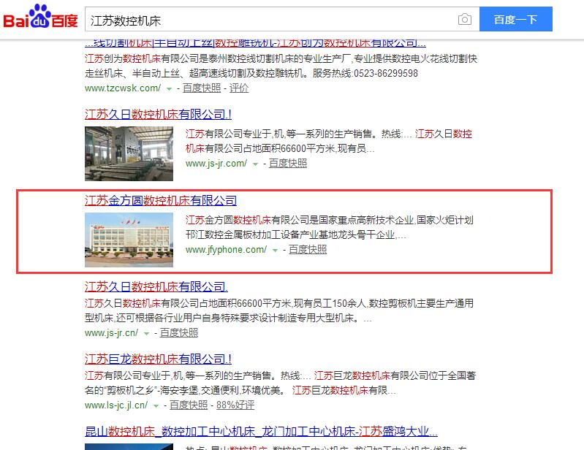The width and height of the screenshot is (584, 450).
Task: Expand dropdown arrow next to www.ls-jc.jl.cn/
Action: pos(156,406)
